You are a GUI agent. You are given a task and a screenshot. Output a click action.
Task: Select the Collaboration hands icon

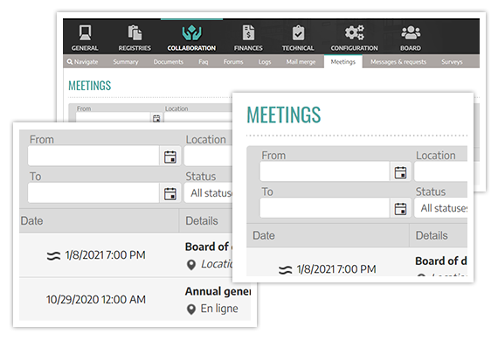[191, 33]
